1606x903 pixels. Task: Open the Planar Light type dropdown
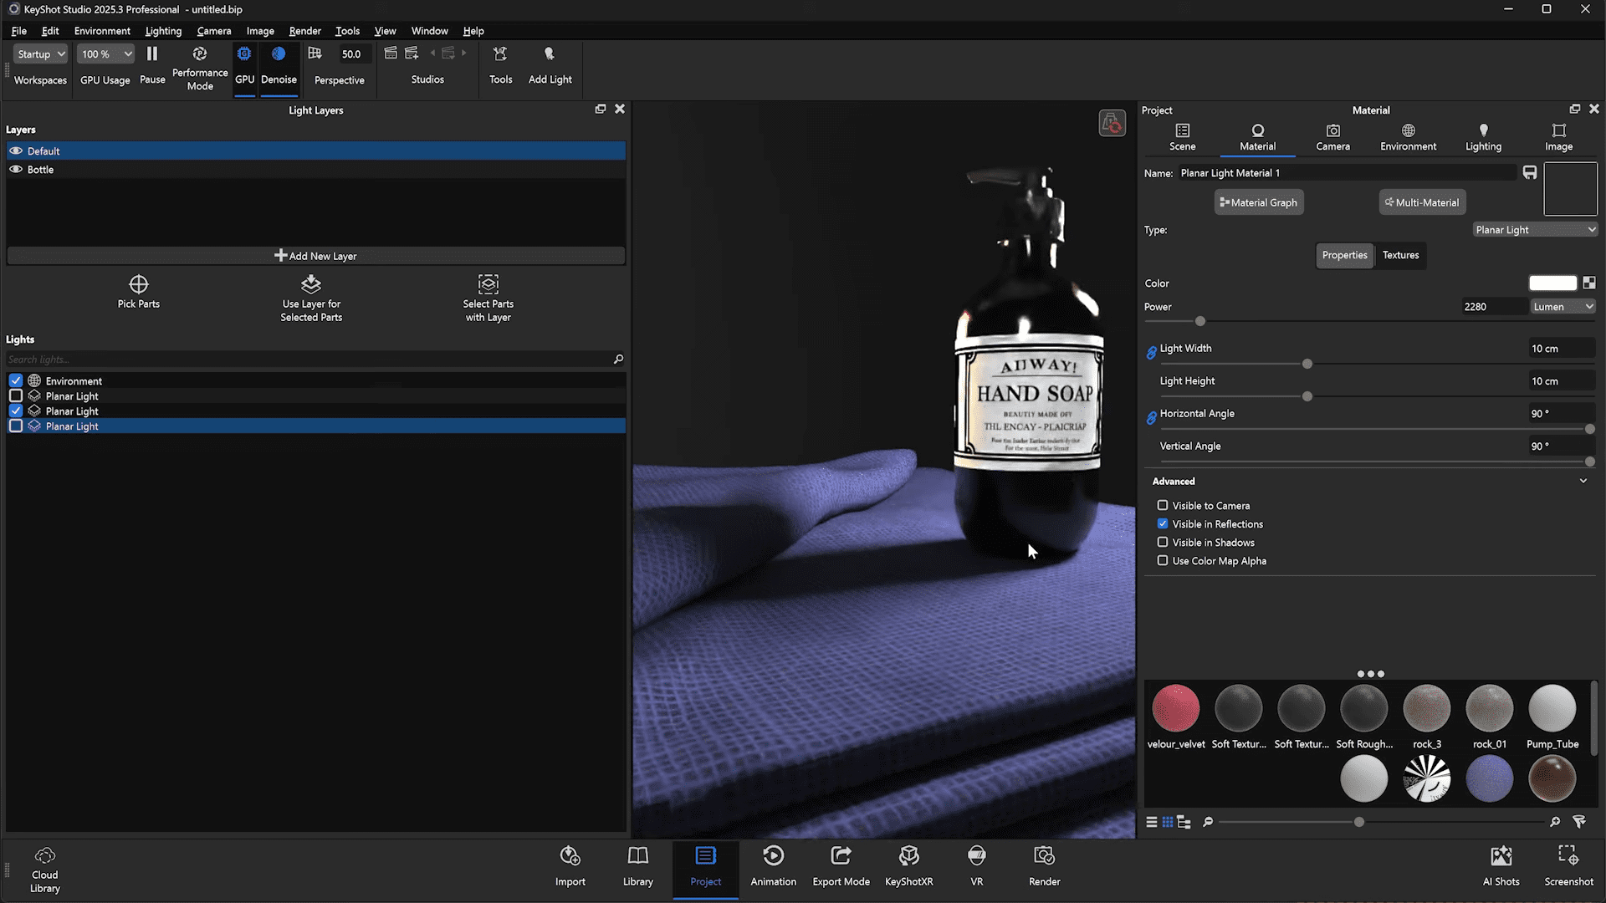(1535, 230)
